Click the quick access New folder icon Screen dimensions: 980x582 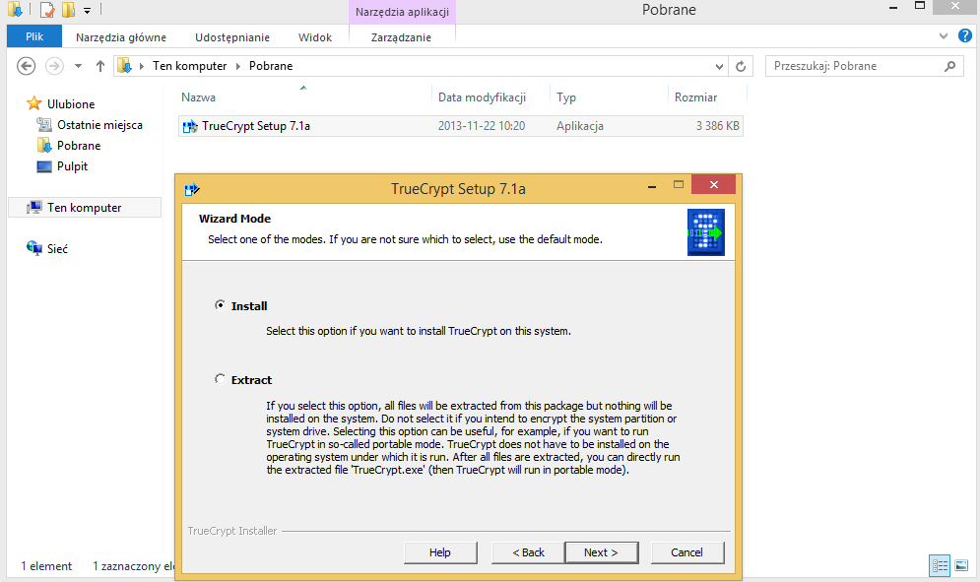click(68, 10)
